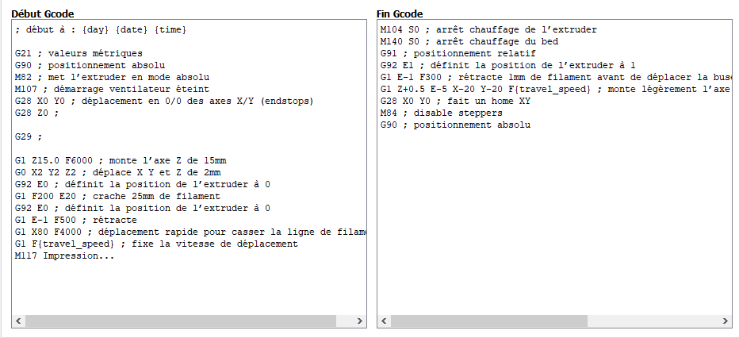Click the G28 Z0 line in start gcode

36,113
